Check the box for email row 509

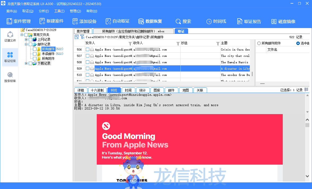87,68
